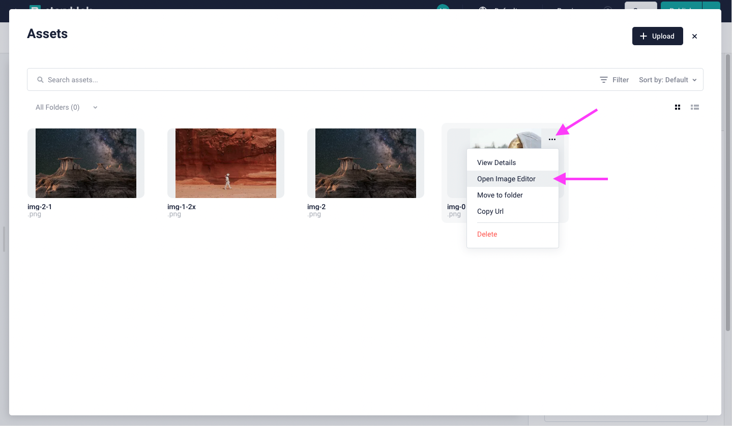The image size is (732, 426).
Task: Click the img-2-1 file name
Action: pyautogui.click(x=40, y=207)
